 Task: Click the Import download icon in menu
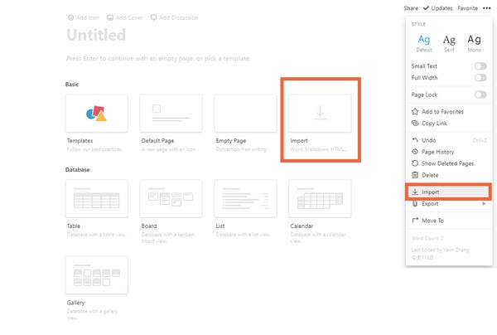click(x=415, y=192)
